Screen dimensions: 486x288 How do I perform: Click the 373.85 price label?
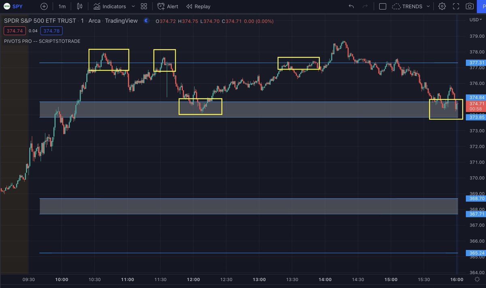476,117
